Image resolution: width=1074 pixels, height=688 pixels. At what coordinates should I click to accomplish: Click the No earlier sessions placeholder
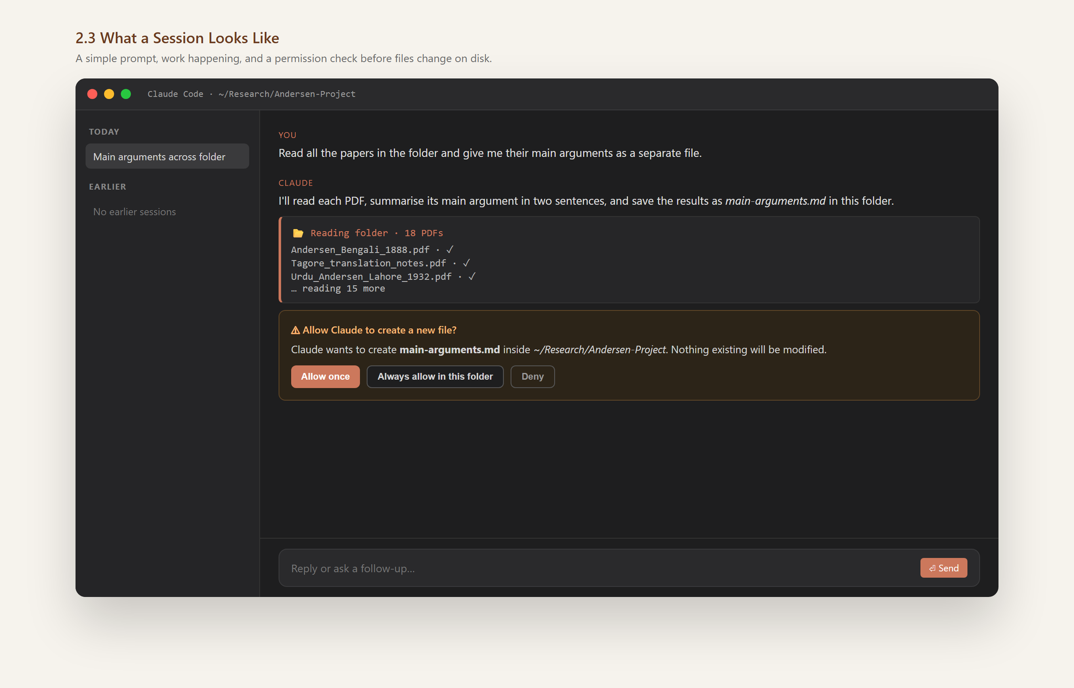(x=135, y=212)
